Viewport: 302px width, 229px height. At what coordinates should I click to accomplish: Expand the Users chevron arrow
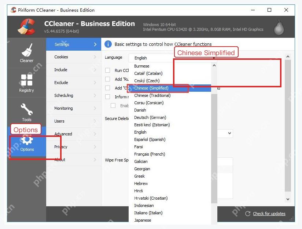(x=95, y=121)
